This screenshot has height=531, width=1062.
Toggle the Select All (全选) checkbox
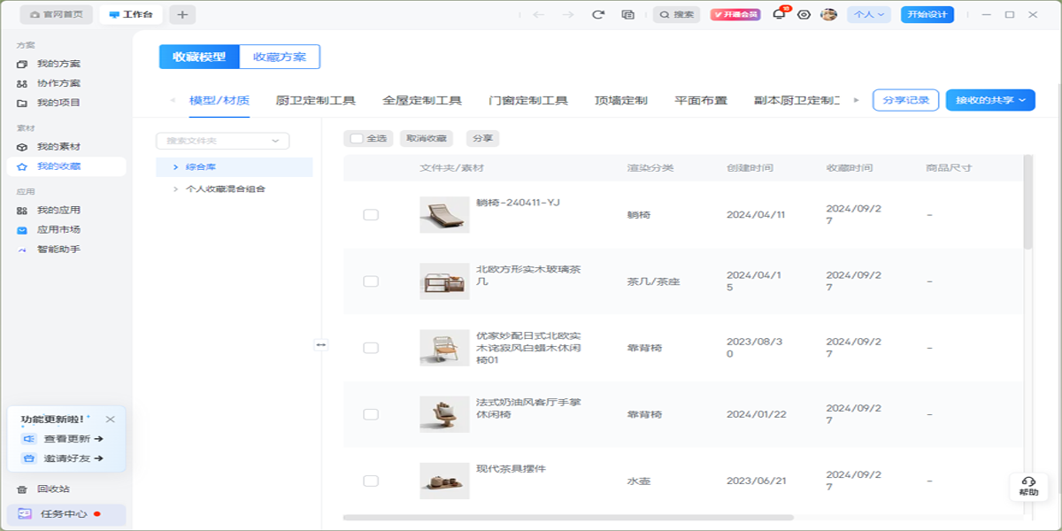(x=357, y=138)
